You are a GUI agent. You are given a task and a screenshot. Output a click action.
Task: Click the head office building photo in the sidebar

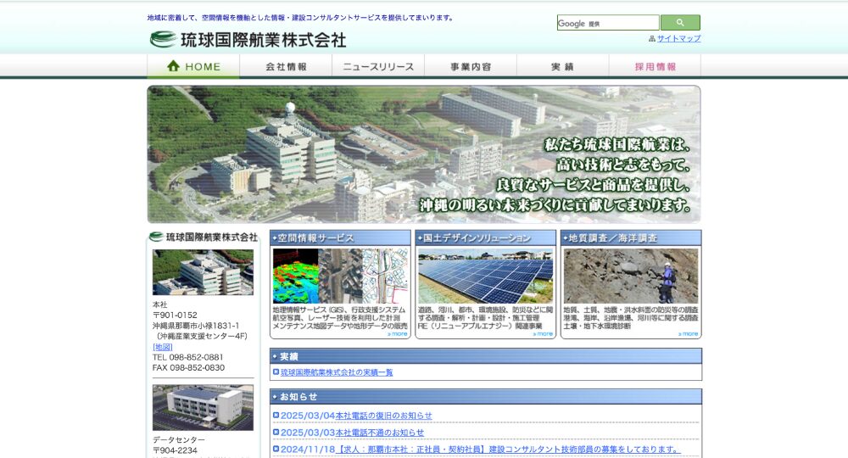pyautogui.click(x=203, y=272)
